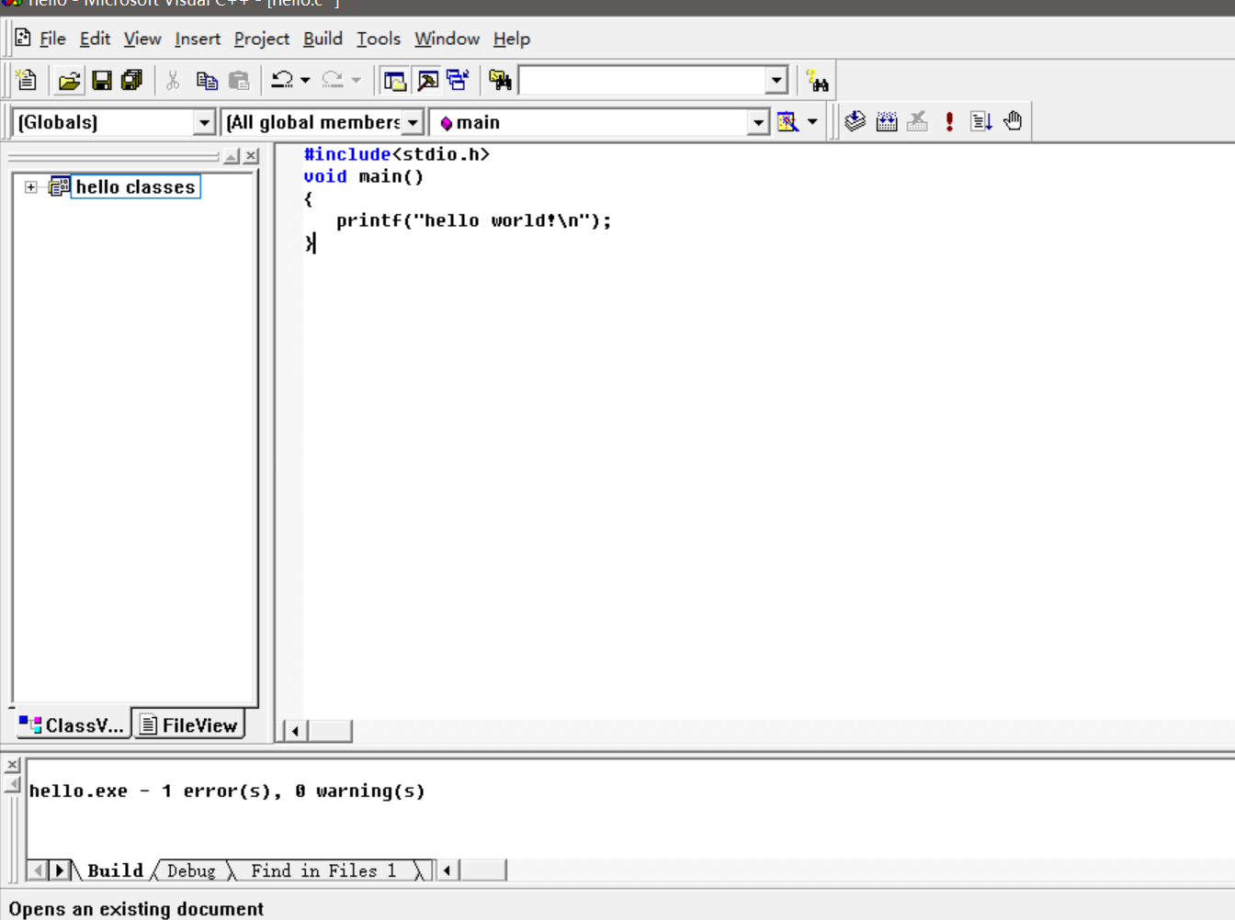Open the Find combo box dropdown arrow
The width and height of the screenshot is (1235, 920).
776,81
